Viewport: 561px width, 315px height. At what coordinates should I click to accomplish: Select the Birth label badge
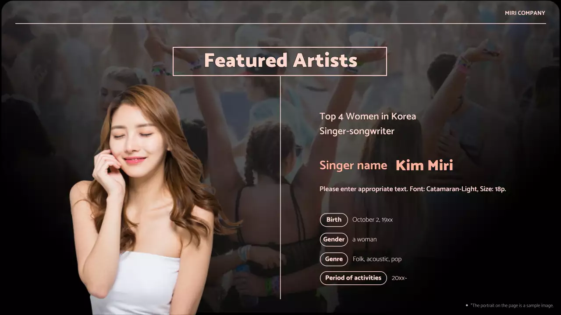pos(334,220)
